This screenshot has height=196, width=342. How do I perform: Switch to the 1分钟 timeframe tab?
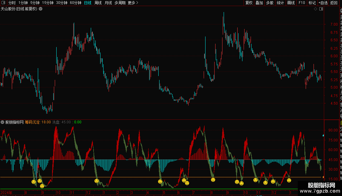23,3
